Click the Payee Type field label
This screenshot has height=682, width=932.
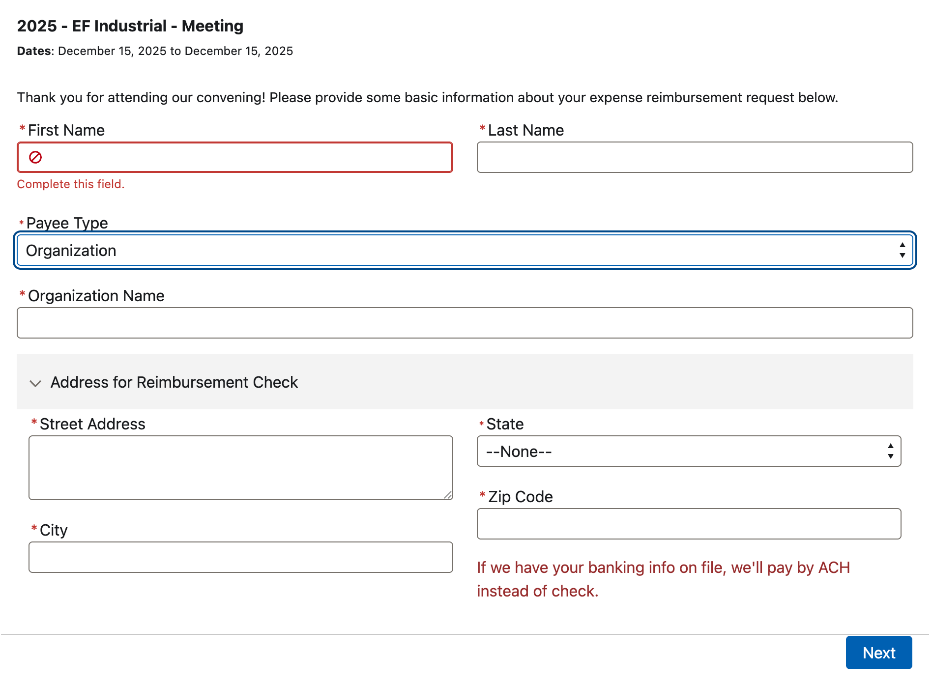pyautogui.click(x=67, y=223)
